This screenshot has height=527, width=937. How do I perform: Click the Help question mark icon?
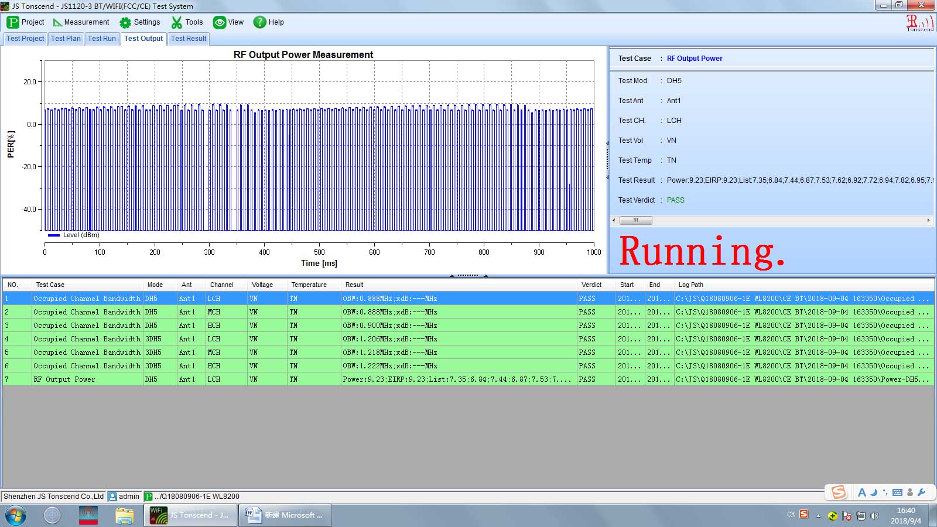259,22
